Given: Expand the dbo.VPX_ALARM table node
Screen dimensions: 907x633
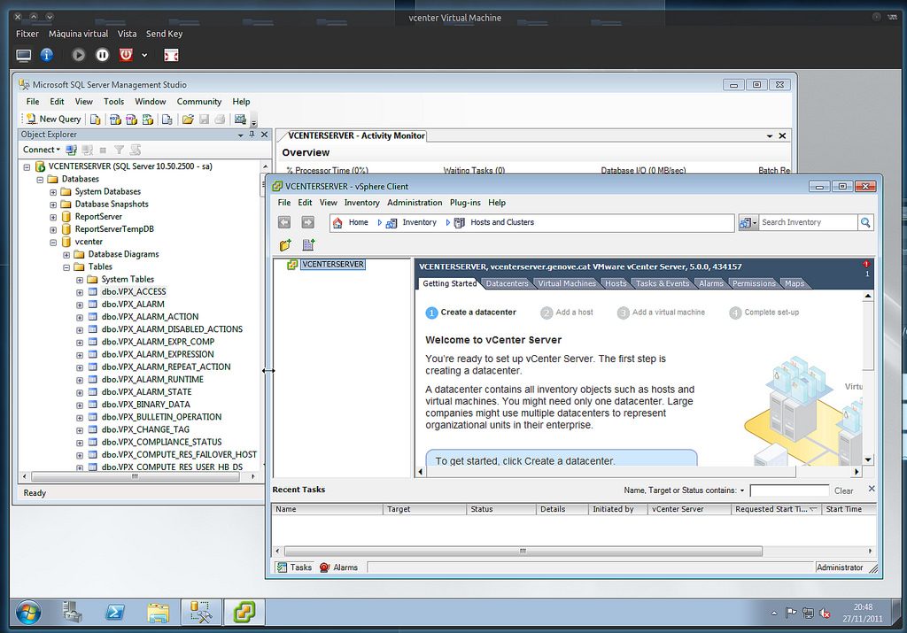Looking at the screenshot, I should 80,305.
